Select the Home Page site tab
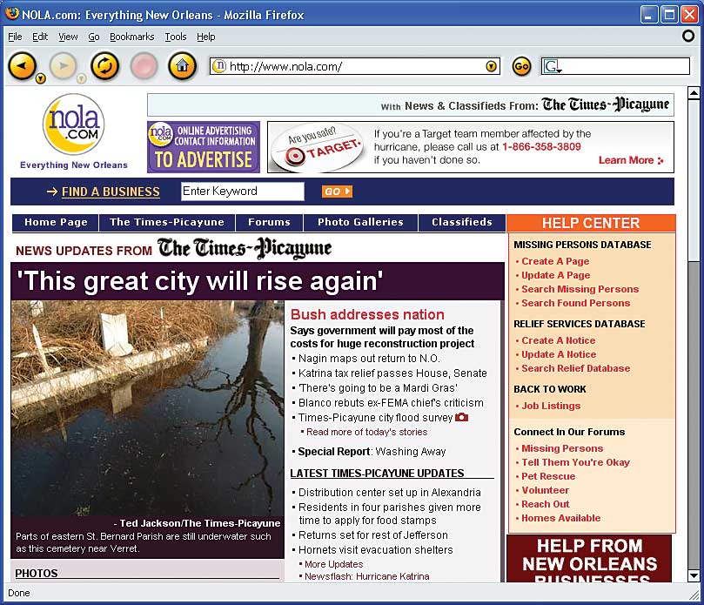The width and height of the screenshot is (704, 605). tap(56, 222)
